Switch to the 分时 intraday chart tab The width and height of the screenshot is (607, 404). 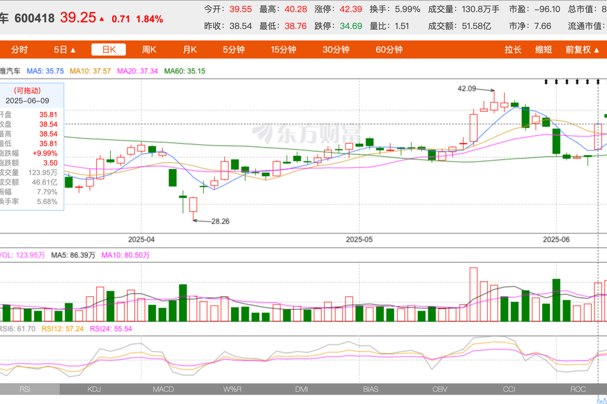(19, 50)
